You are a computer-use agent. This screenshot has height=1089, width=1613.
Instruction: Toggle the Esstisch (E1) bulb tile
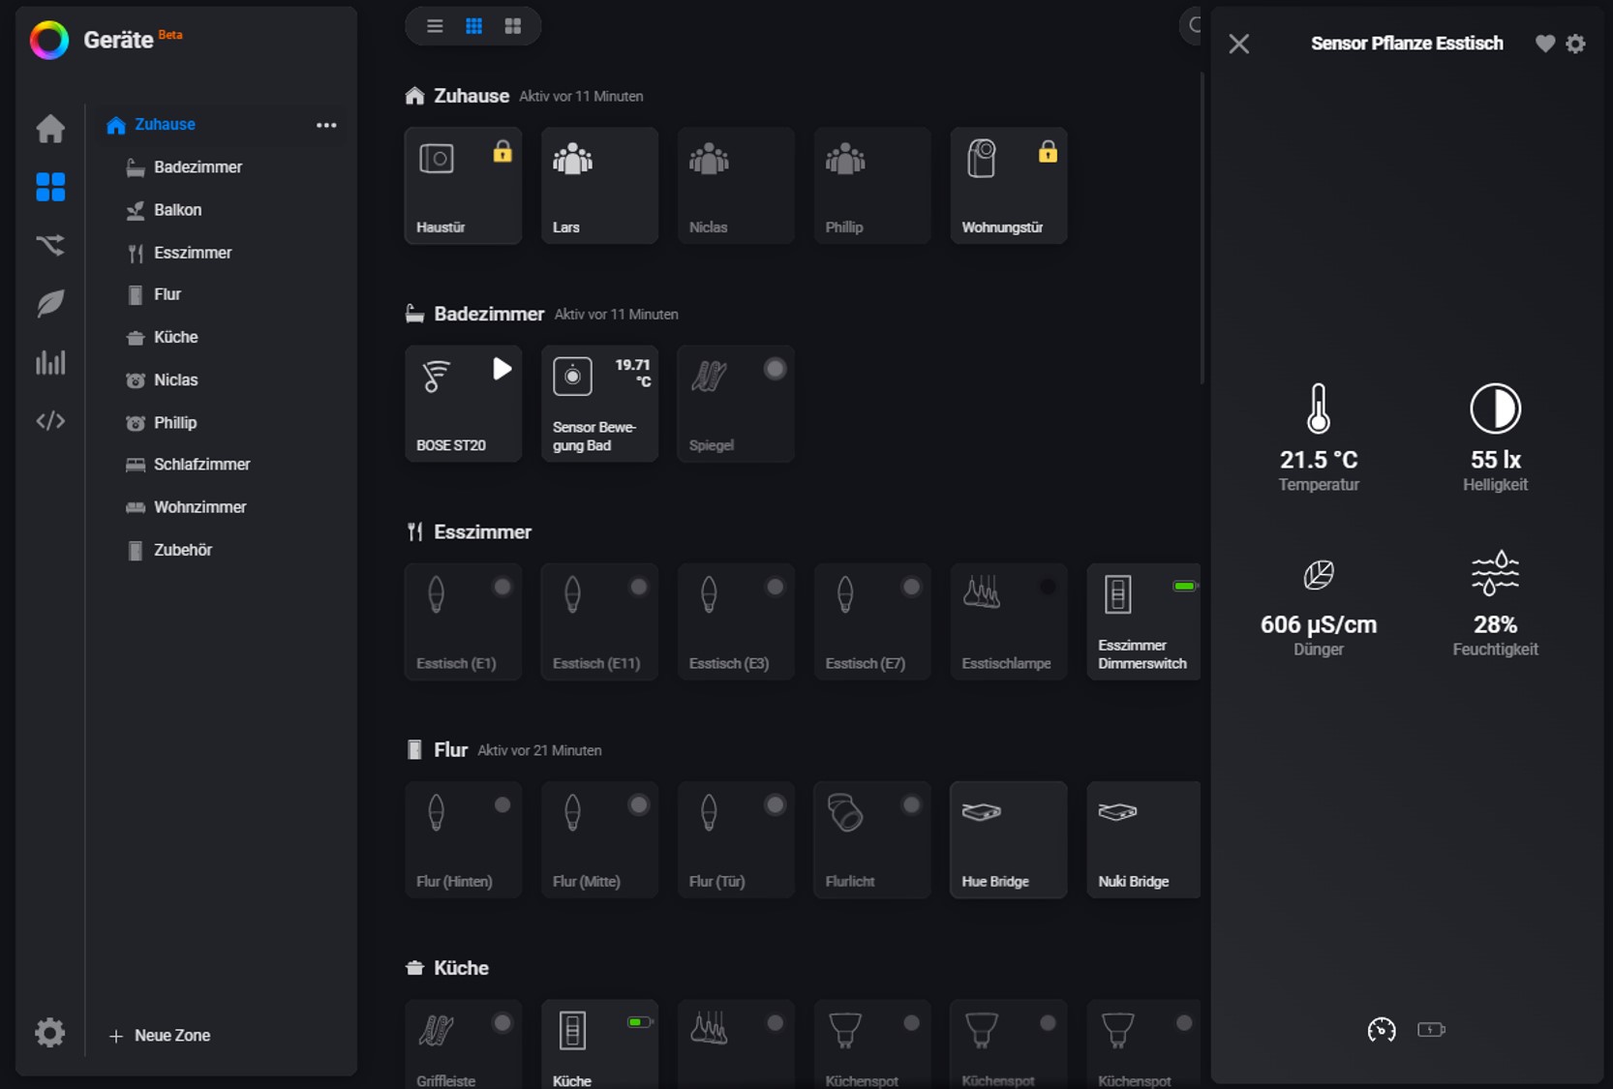click(x=463, y=621)
